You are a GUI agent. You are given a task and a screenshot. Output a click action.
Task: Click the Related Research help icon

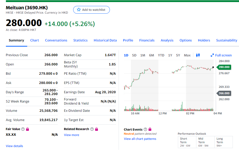click(x=92, y=129)
